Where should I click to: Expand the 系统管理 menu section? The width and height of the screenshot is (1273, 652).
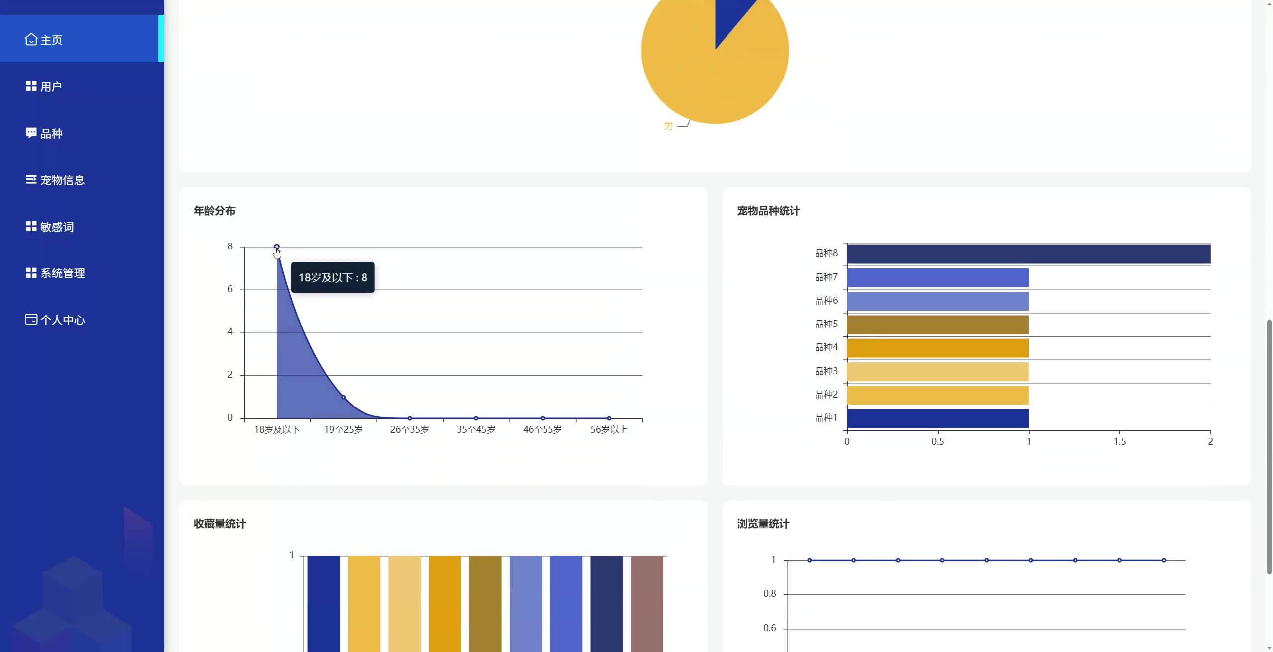pyautogui.click(x=62, y=273)
